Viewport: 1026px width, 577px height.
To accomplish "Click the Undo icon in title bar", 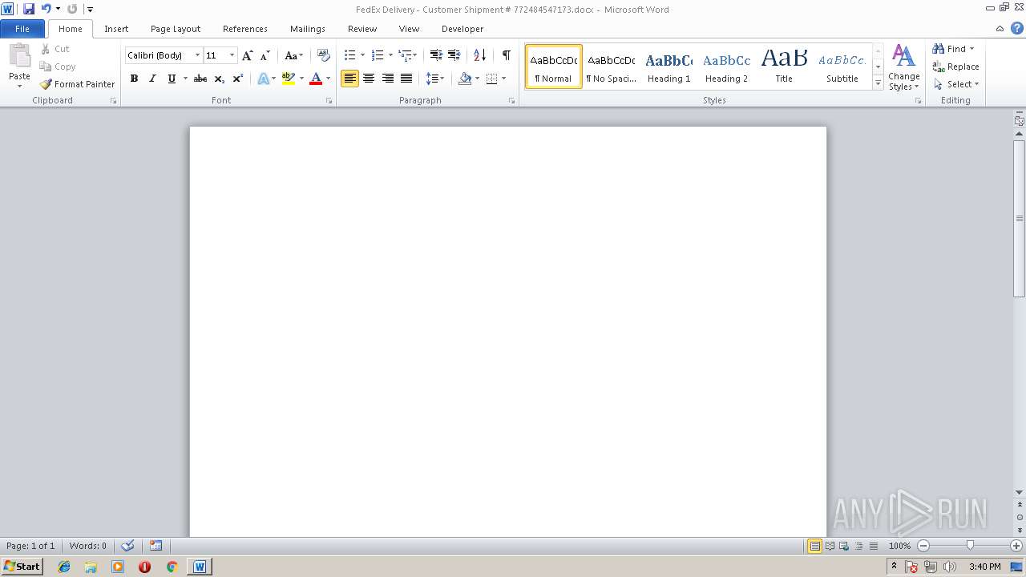I will click(x=46, y=9).
